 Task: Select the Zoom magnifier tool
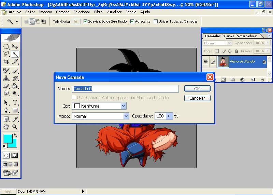[x=15, y=127]
